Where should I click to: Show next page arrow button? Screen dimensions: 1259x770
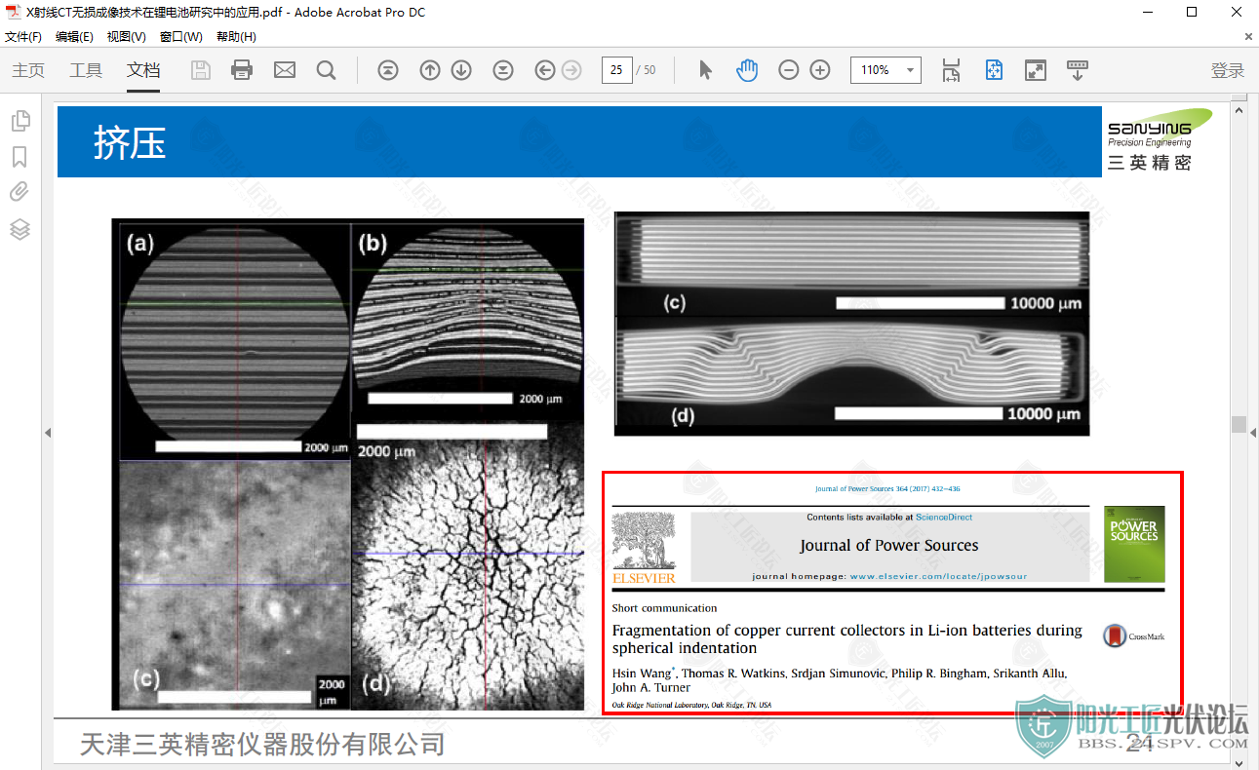[x=461, y=70]
